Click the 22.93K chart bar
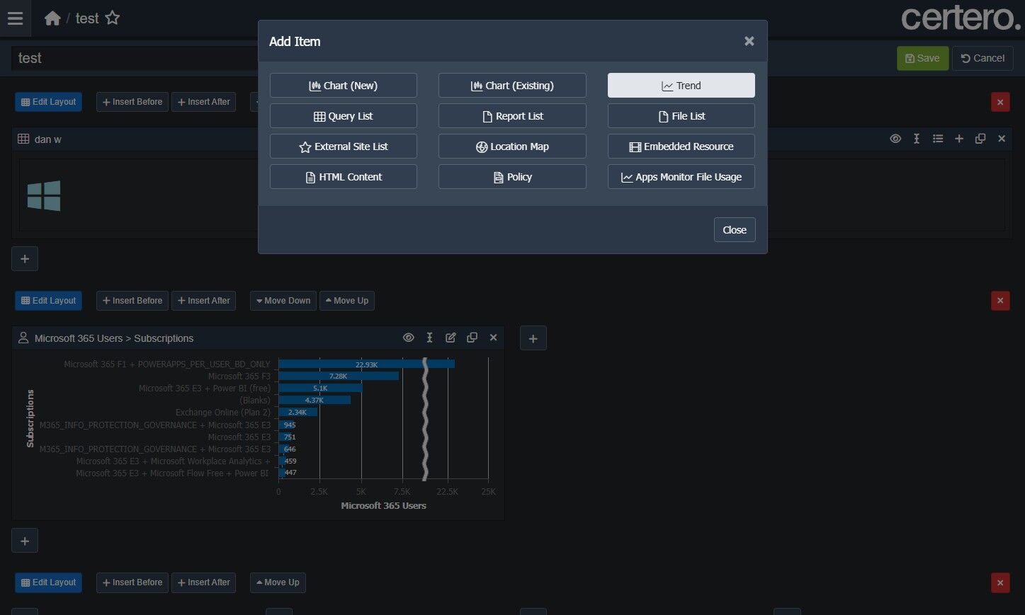This screenshot has height=615, width=1025. [x=366, y=364]
